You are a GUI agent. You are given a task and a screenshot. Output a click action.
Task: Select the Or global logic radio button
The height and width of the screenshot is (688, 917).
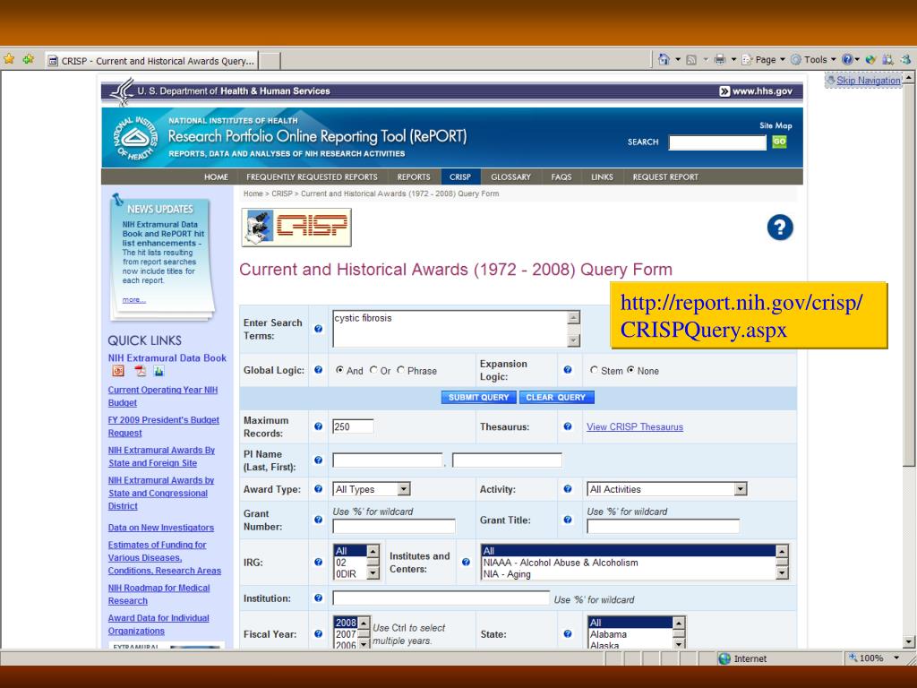pyautogui.click(x=373, y=370)
